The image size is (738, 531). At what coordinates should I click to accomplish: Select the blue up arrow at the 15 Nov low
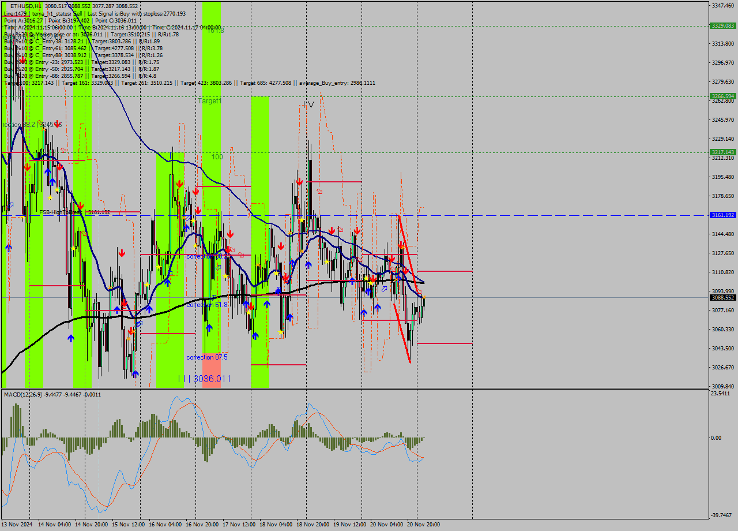pos(134,374)
